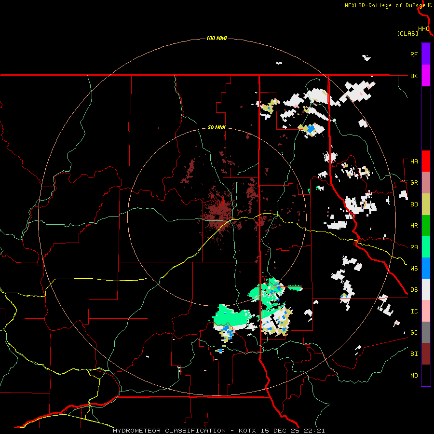Click the 'HHC' product code text
This screenshot has height=434, width=434.
pyautogui.click(x=424, y=29)
